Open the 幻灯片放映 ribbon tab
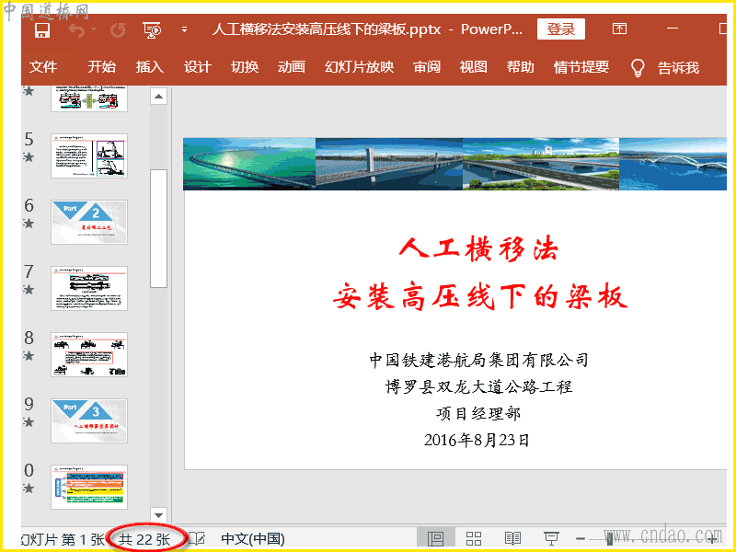 [x=359, y=66]
